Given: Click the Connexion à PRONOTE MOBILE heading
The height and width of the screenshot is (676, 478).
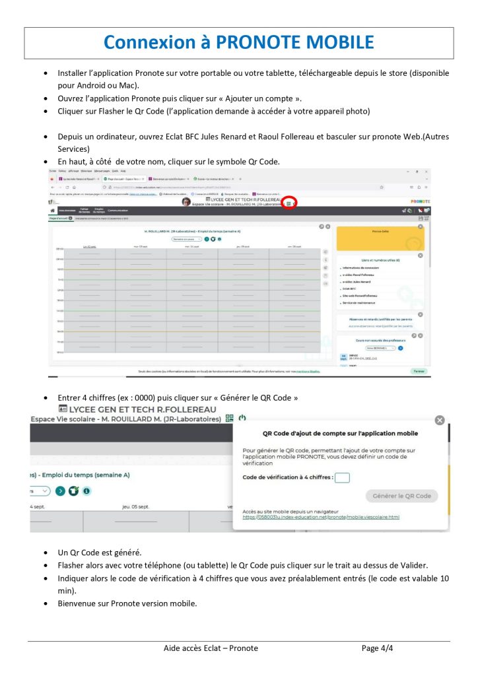Looking at the screenshot, I should tap(239, 42).
